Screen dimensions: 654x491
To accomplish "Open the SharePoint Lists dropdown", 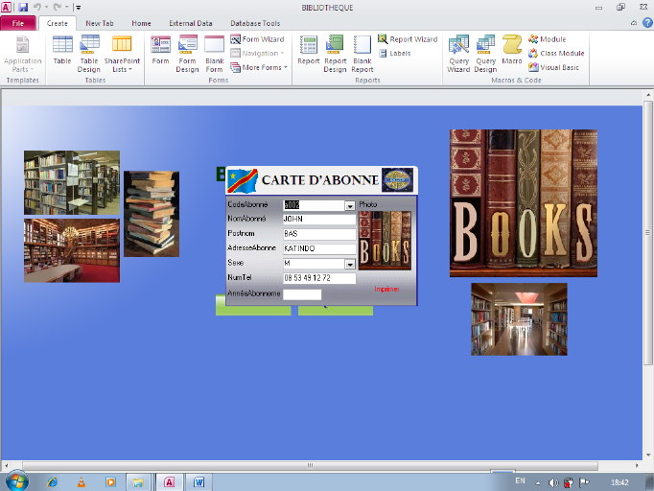I will click(122, 53).
